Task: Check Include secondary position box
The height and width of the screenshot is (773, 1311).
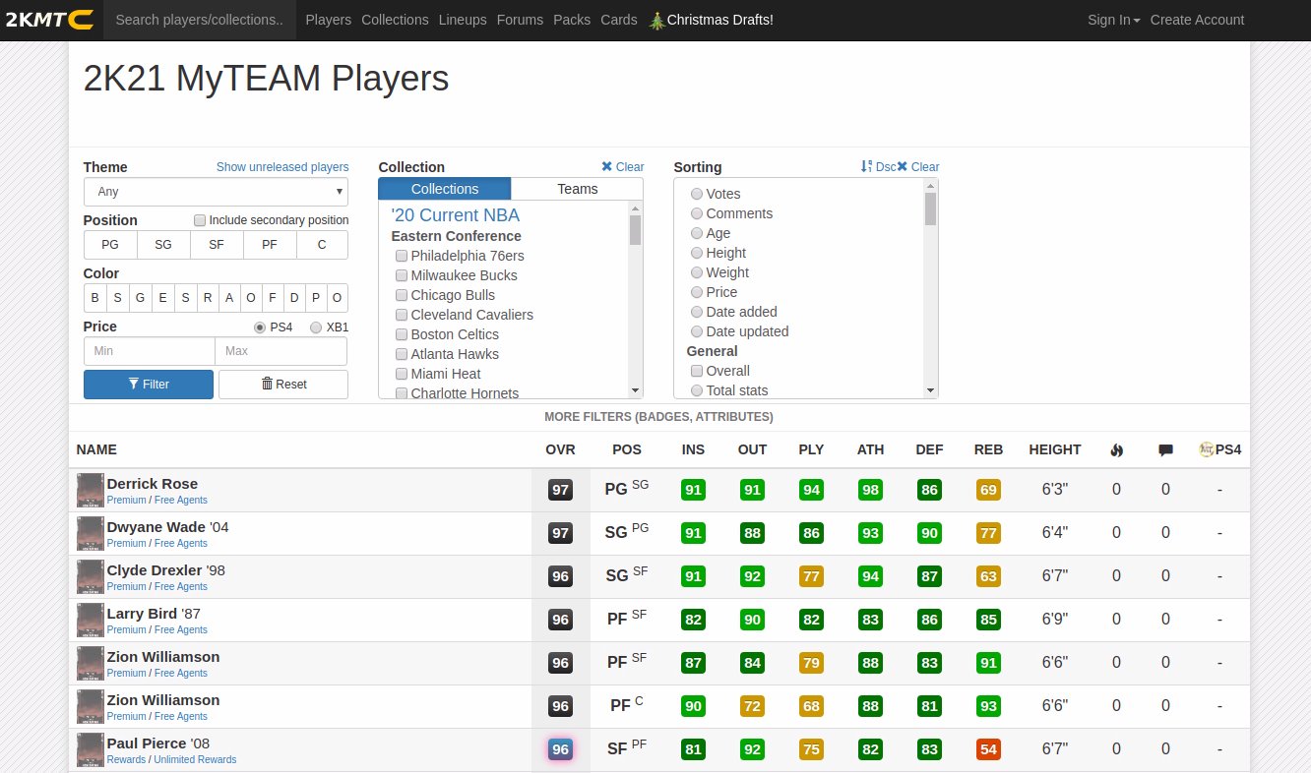Action: [x=200, y=220]
